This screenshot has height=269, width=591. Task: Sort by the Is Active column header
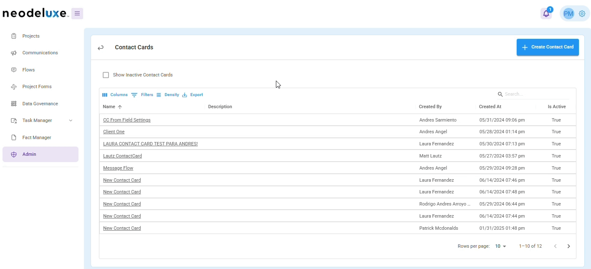coord(557,107)
